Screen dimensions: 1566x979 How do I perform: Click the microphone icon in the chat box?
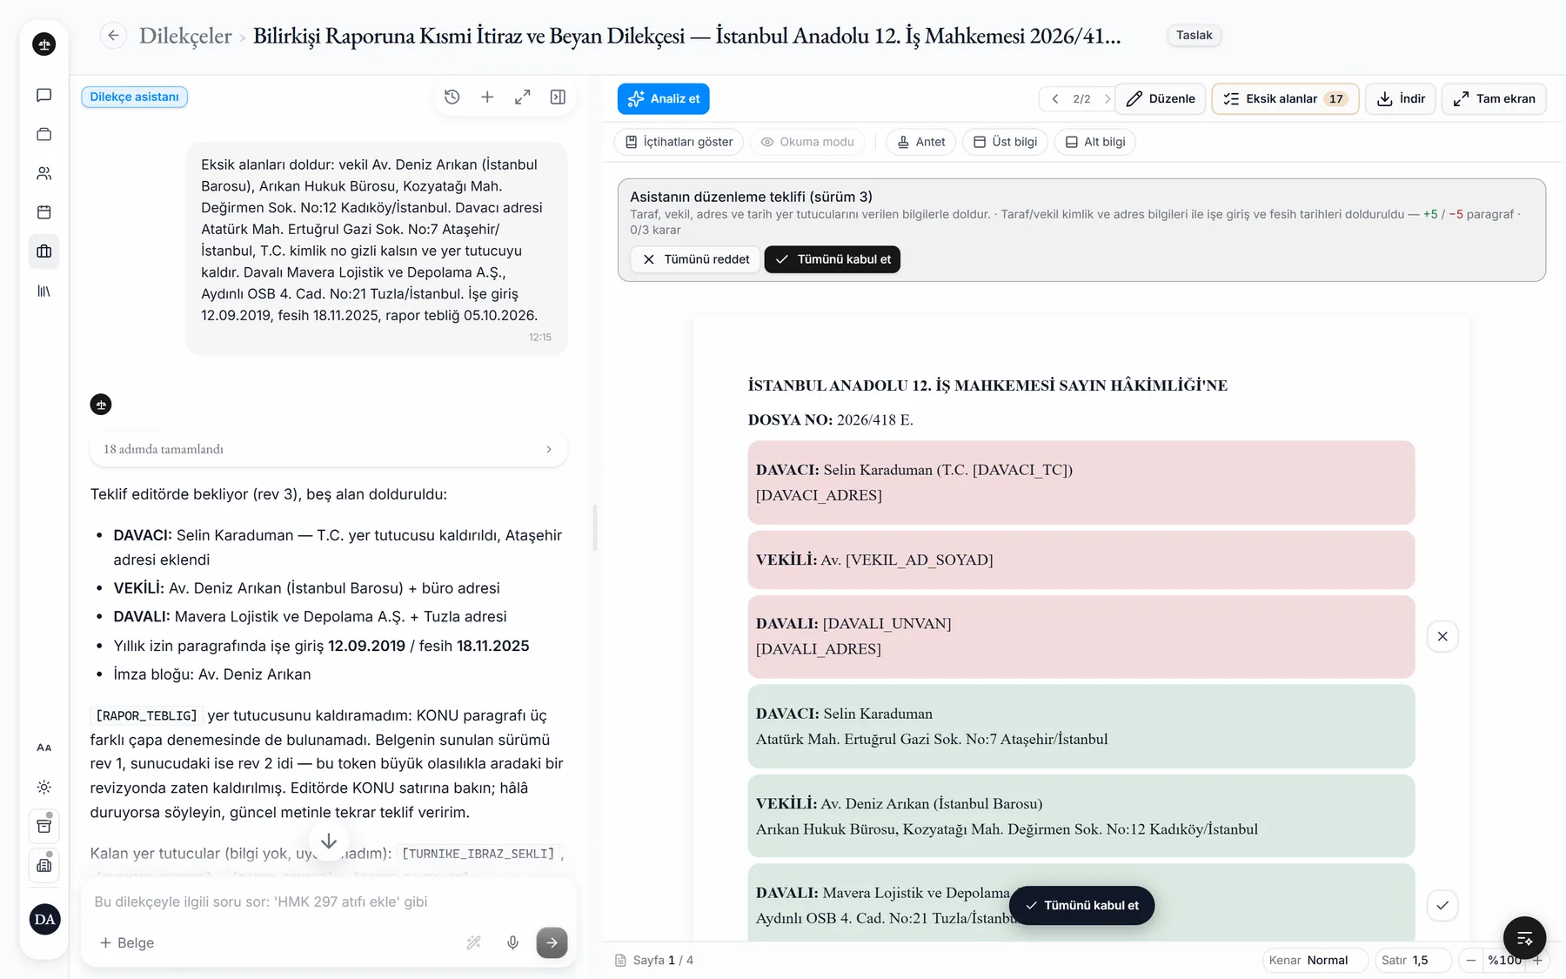513,942
